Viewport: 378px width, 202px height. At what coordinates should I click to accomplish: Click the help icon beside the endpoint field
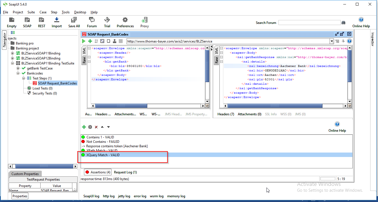click(x=349, y=41)
